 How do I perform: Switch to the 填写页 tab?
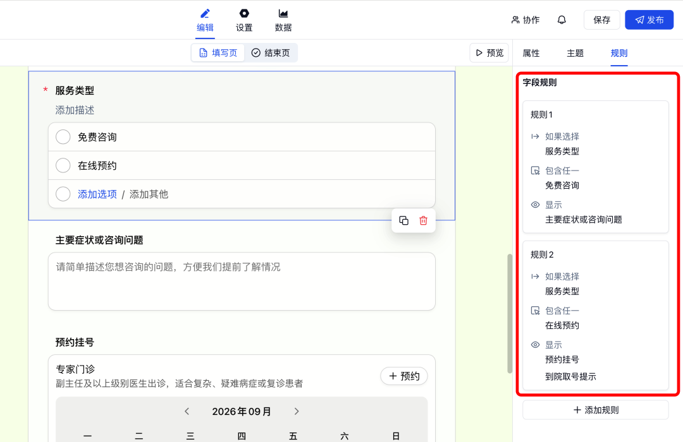pyautogui.click(x=218, y=53)
